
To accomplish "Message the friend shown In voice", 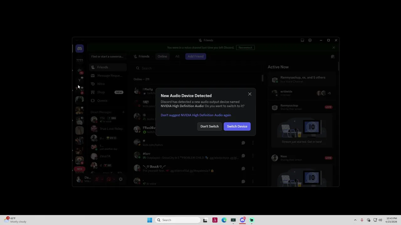I will (243, 181).
